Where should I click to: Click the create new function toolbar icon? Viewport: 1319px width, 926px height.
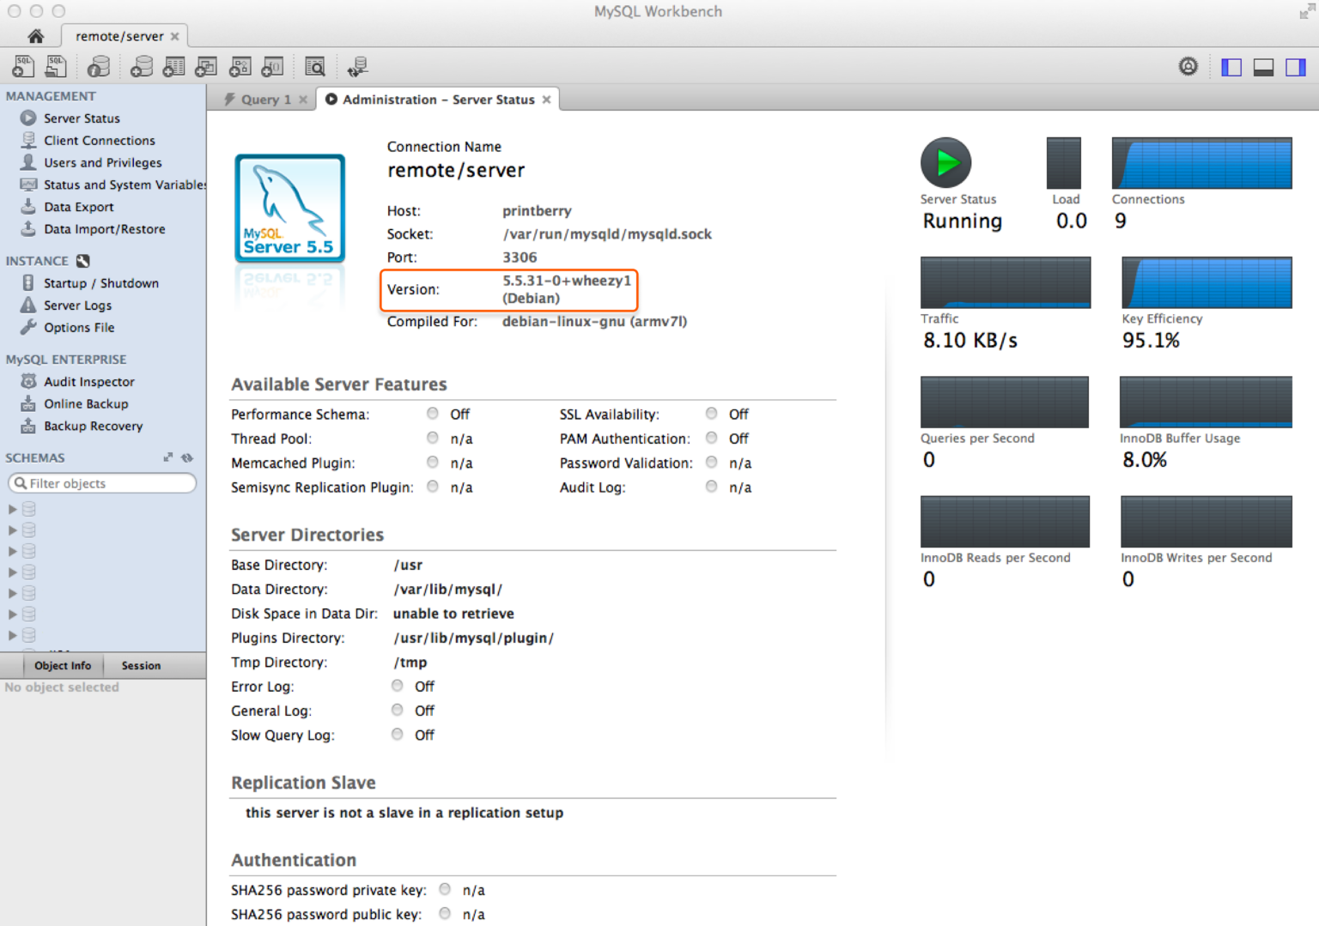click(272, 66)
